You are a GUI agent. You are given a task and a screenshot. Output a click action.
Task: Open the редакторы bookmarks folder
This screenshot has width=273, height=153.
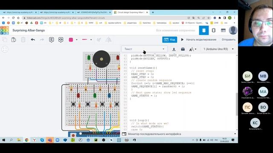(x=130, y=23)
